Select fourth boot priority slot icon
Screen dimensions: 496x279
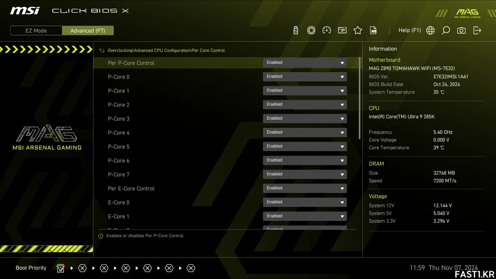pos(126,268)
